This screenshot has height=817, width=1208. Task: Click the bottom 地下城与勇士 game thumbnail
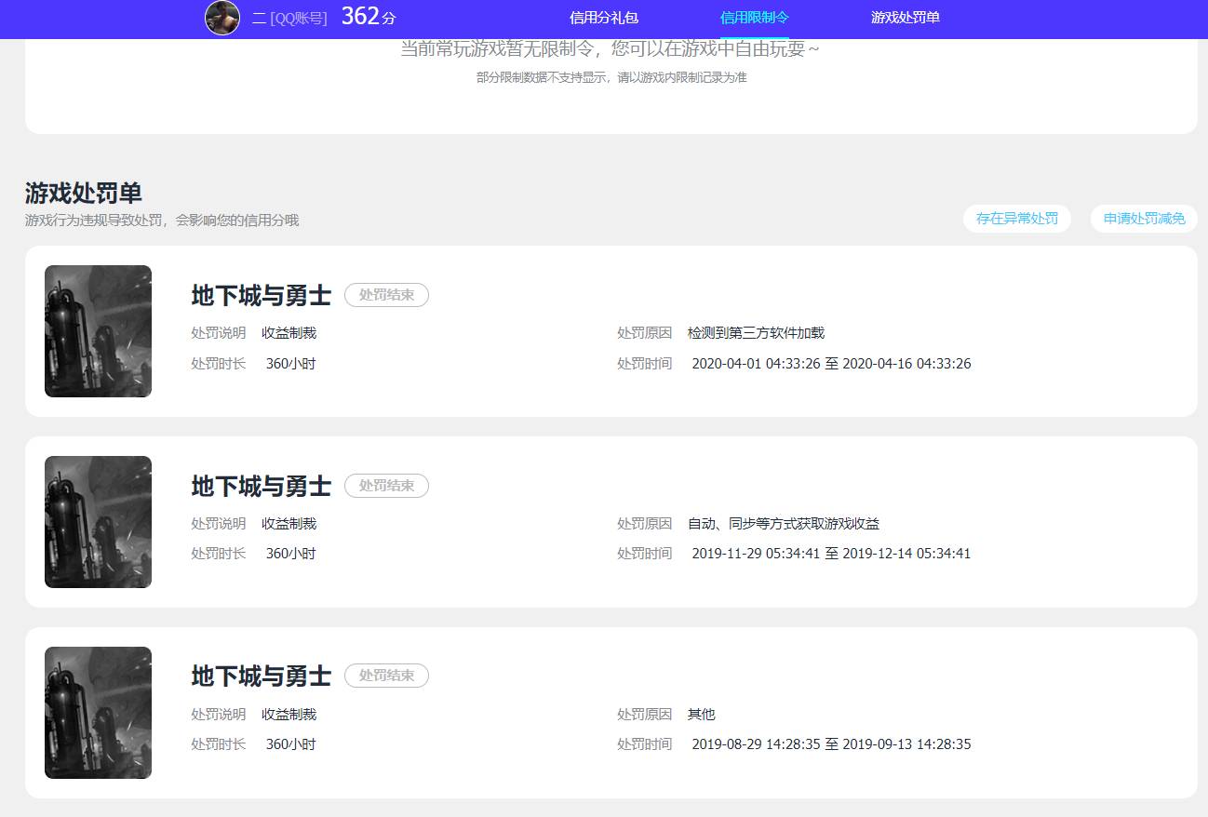click(98, 712)
